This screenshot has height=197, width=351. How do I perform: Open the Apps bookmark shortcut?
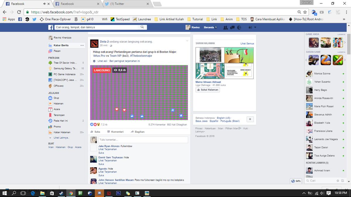tap(9, 19)
